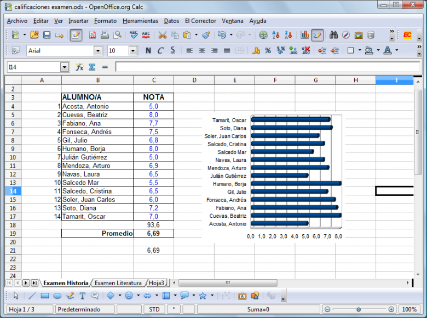Sort ascending A-Z icon

275,35
